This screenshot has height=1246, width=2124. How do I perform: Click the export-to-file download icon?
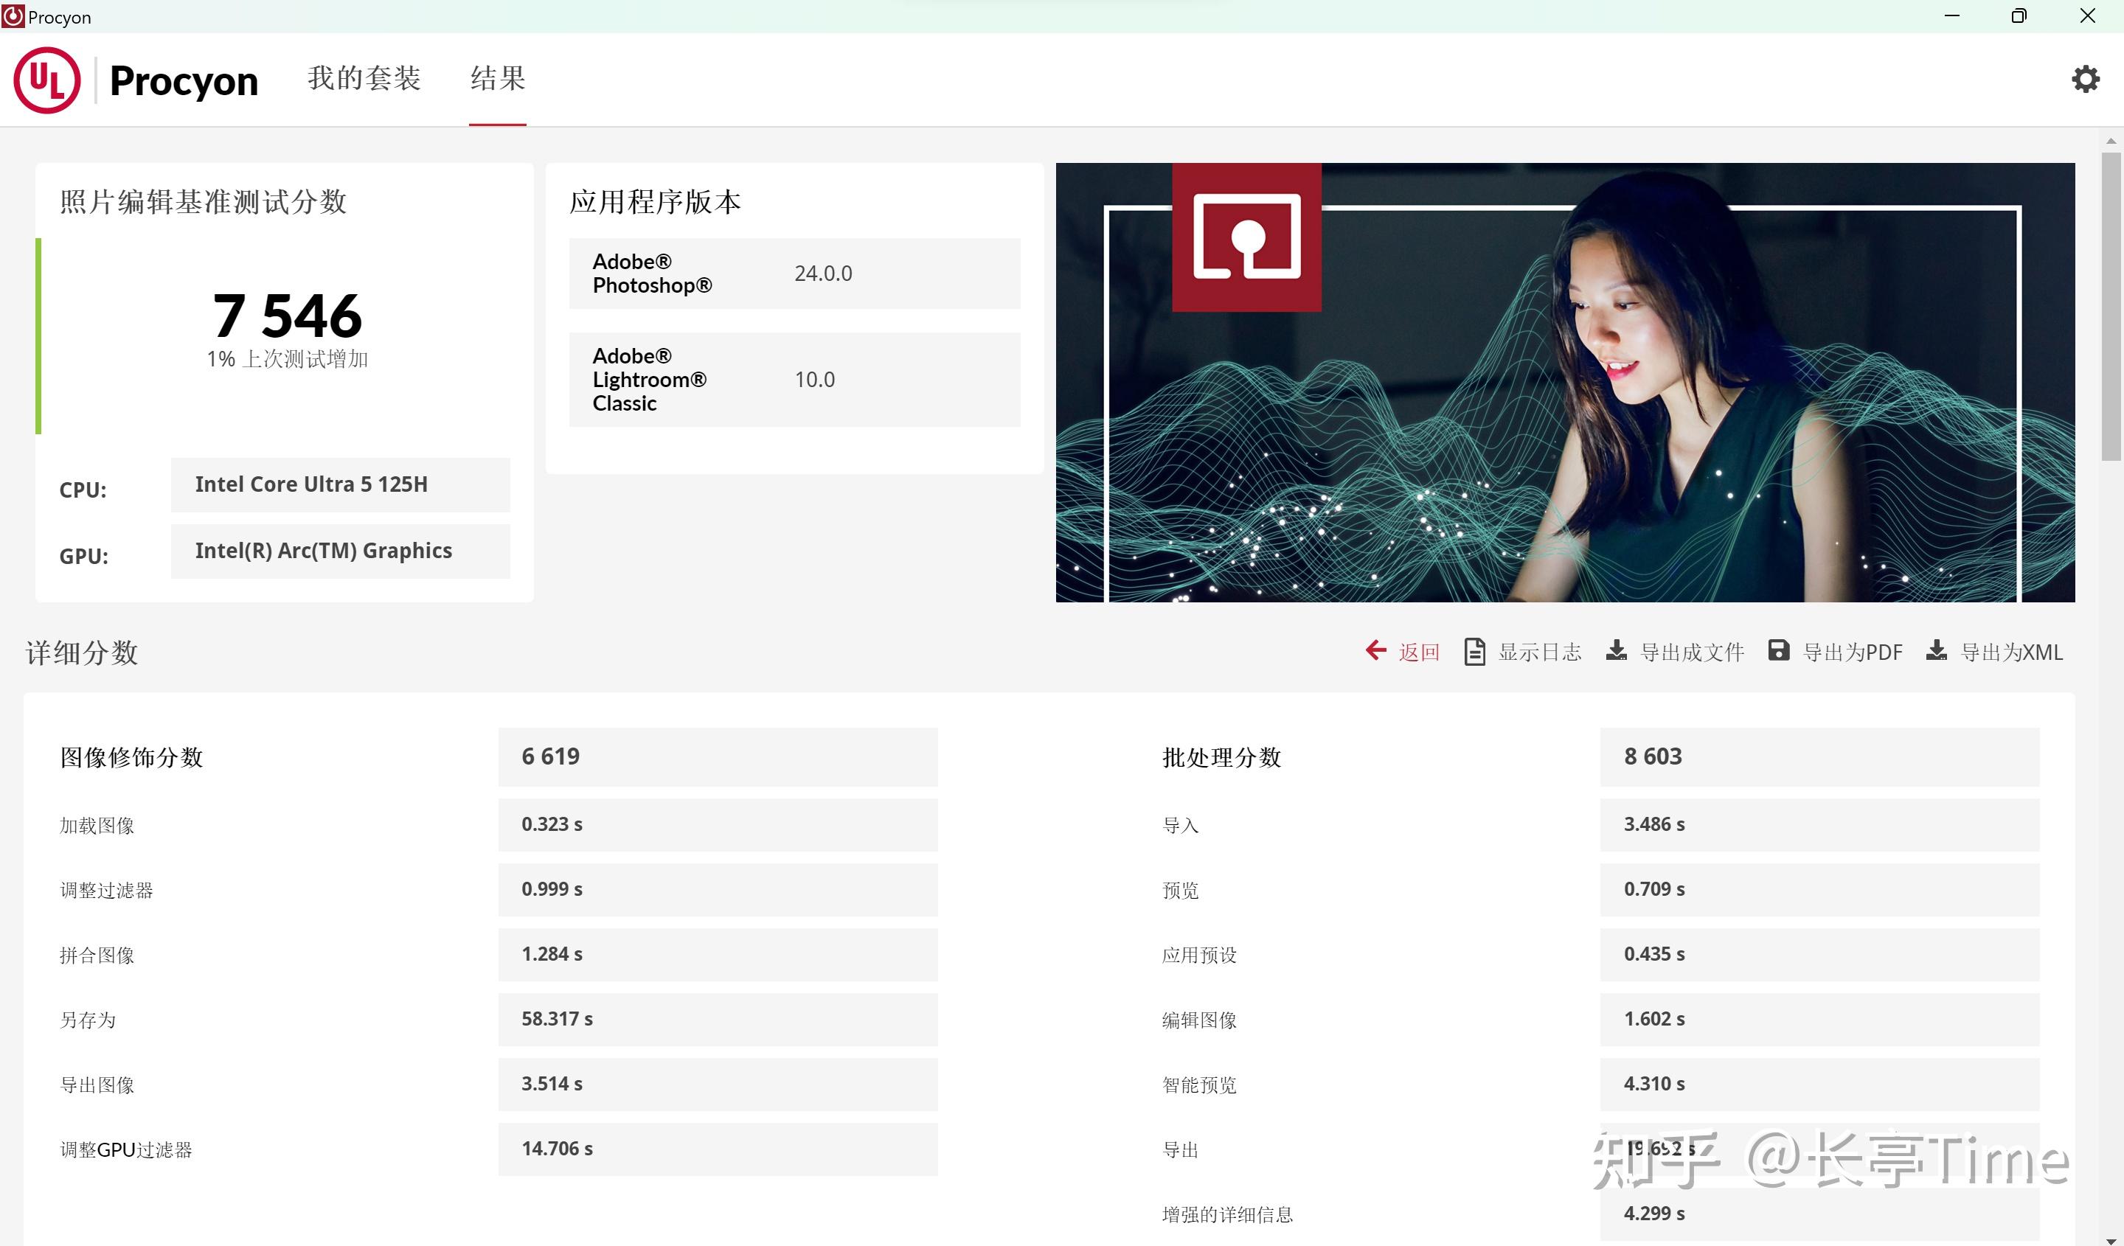(x=1616, y=650)
